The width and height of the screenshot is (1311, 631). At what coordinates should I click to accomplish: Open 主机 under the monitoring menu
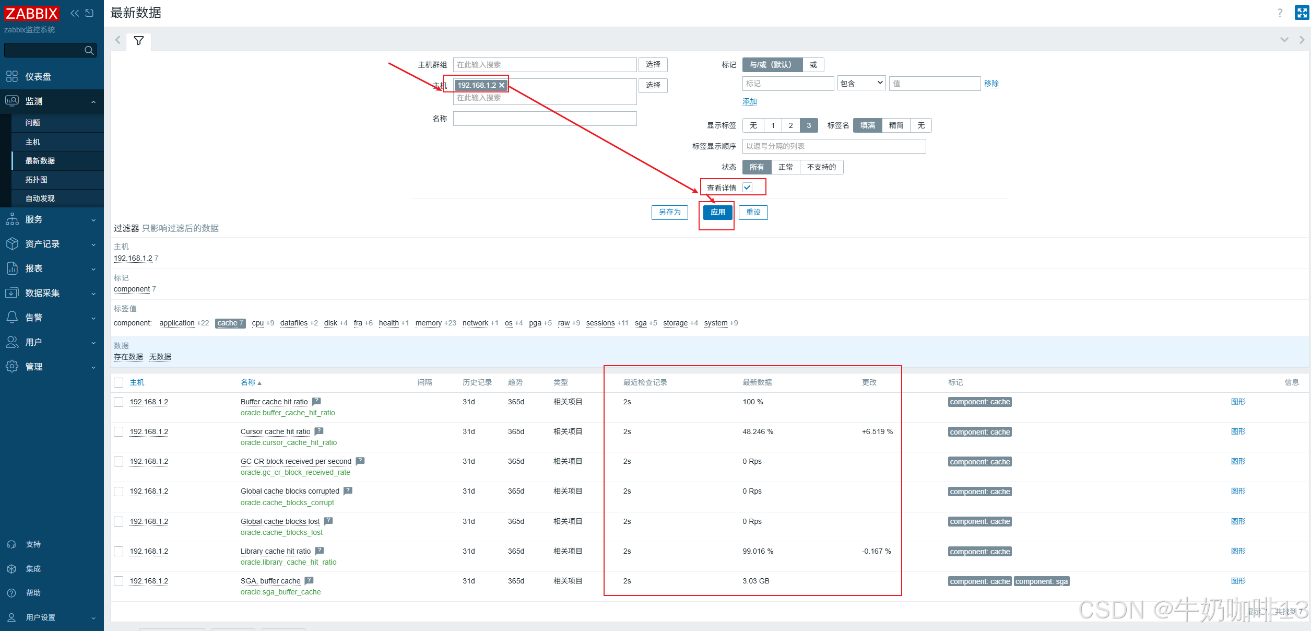(32, 142)
